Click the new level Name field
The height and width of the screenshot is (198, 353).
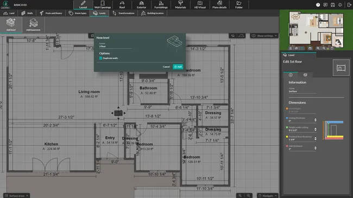click(x=115, y=46)
